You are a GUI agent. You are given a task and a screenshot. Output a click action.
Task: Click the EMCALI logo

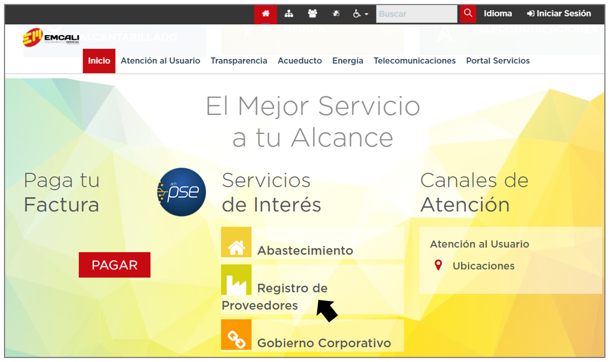[x=52, y=38]
